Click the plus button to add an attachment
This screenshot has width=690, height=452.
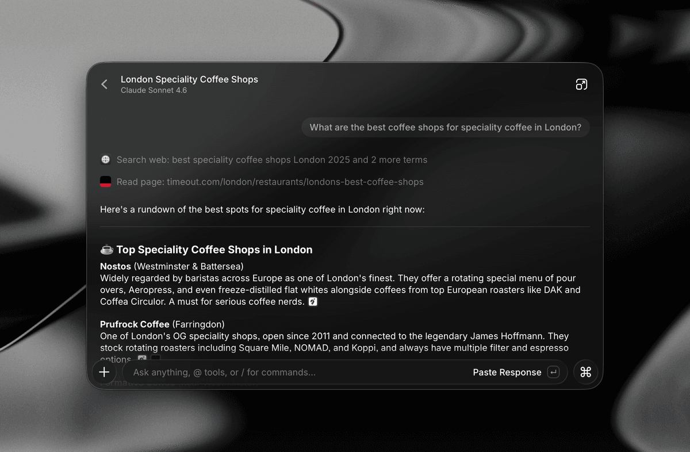104,372
